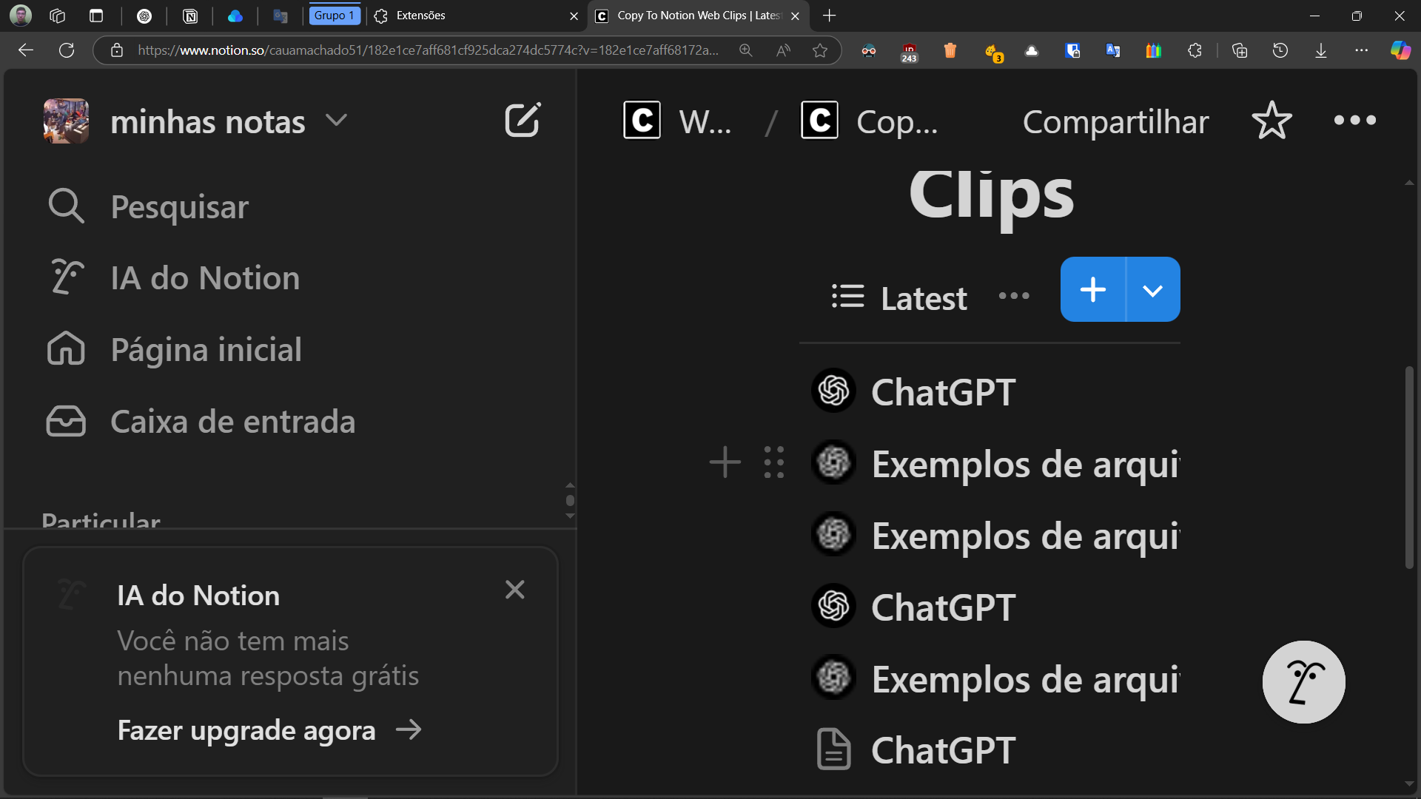
Task: Open the ChatGPT pinned tab
Action: tap(144, 16)
